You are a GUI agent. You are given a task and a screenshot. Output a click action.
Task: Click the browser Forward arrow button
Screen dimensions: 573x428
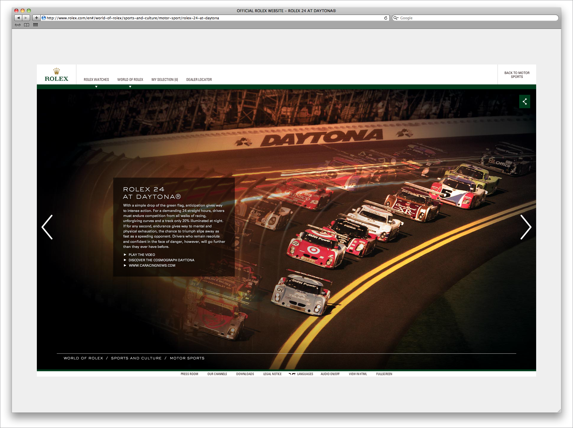point(26,18)
